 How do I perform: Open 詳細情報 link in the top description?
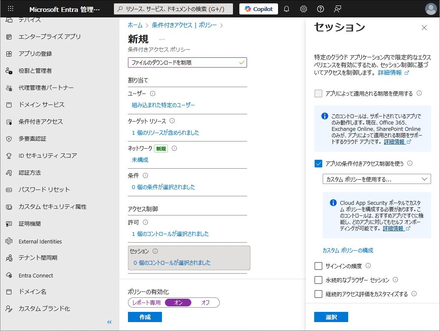(393, 73)
